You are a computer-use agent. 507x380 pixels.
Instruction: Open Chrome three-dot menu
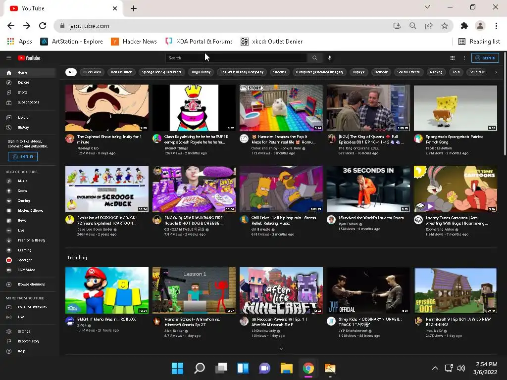(496, 26)
